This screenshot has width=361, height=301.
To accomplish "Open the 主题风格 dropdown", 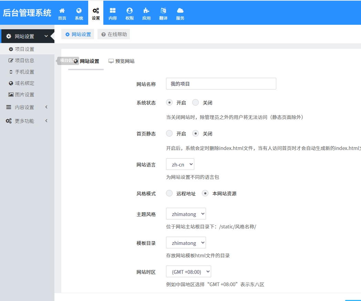I will tap(186, 214).
